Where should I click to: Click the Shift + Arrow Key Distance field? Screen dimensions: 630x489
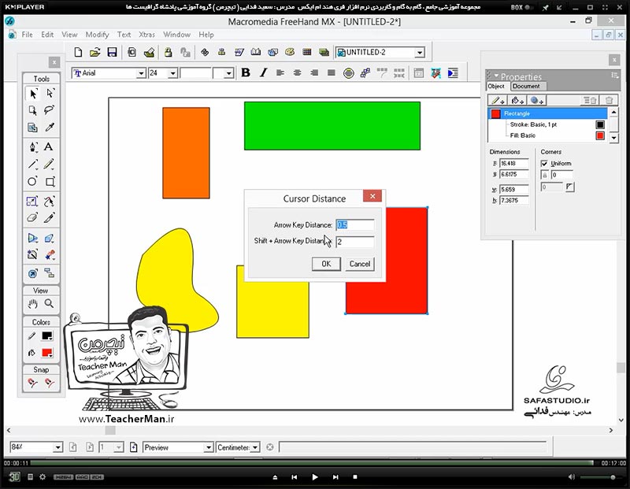click(x=355, y=242)
